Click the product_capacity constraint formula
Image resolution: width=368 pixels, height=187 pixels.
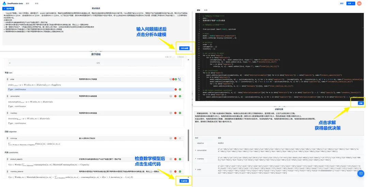click(49, 165)
